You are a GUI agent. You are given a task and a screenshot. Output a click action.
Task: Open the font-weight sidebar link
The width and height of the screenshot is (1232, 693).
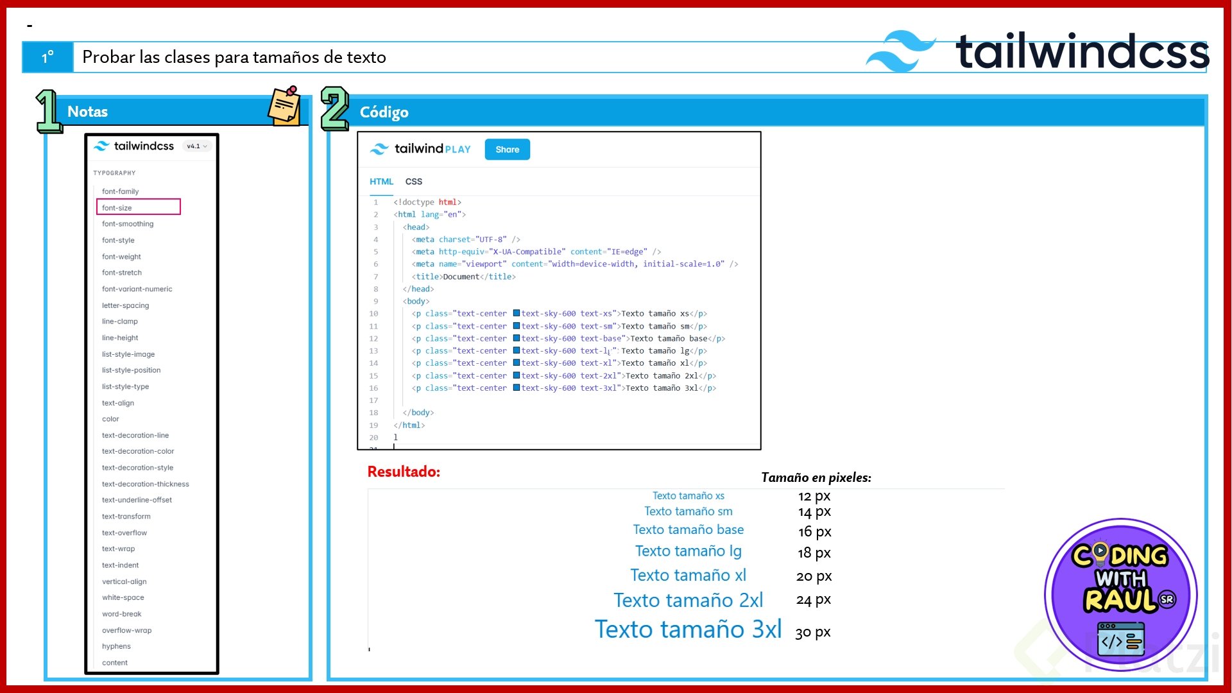coord(121,257)
